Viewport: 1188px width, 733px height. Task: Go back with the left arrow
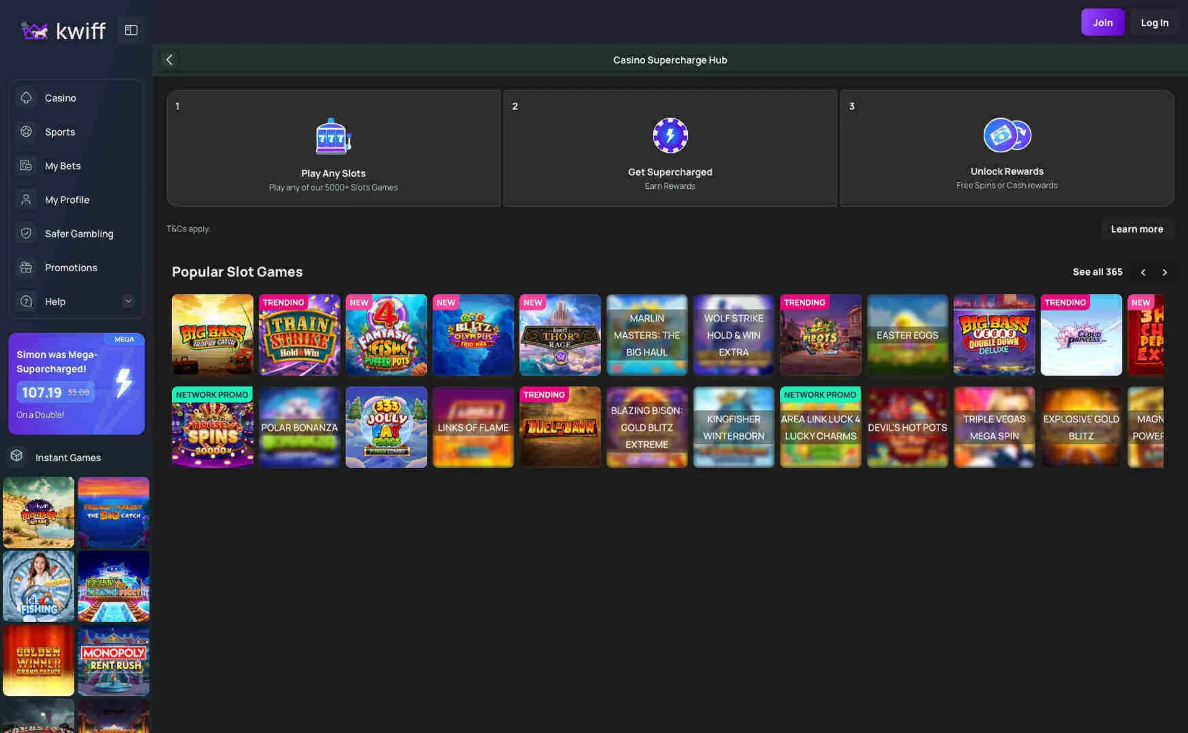pos(169,60)
